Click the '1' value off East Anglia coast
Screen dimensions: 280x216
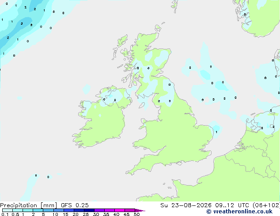(216, 132)
